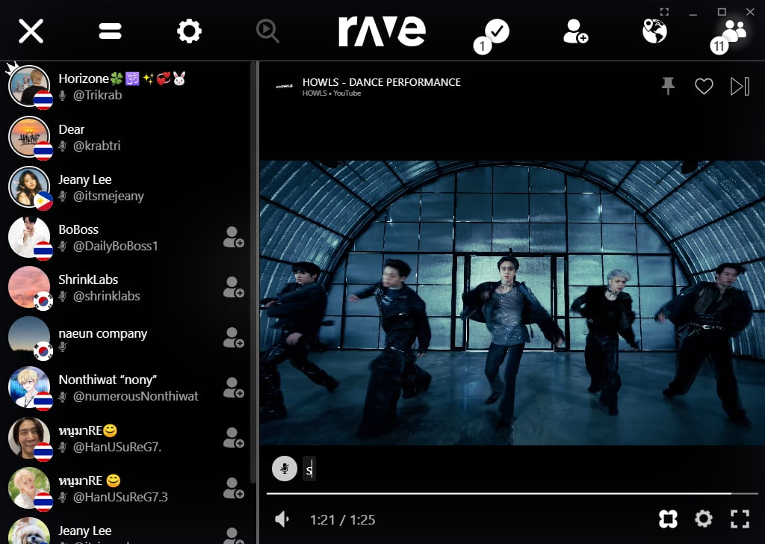
Task: Open Jeany Lee @itsmejeany avatar
Action: pos(29,188)
